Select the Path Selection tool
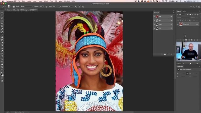 [x=2, y=59]
